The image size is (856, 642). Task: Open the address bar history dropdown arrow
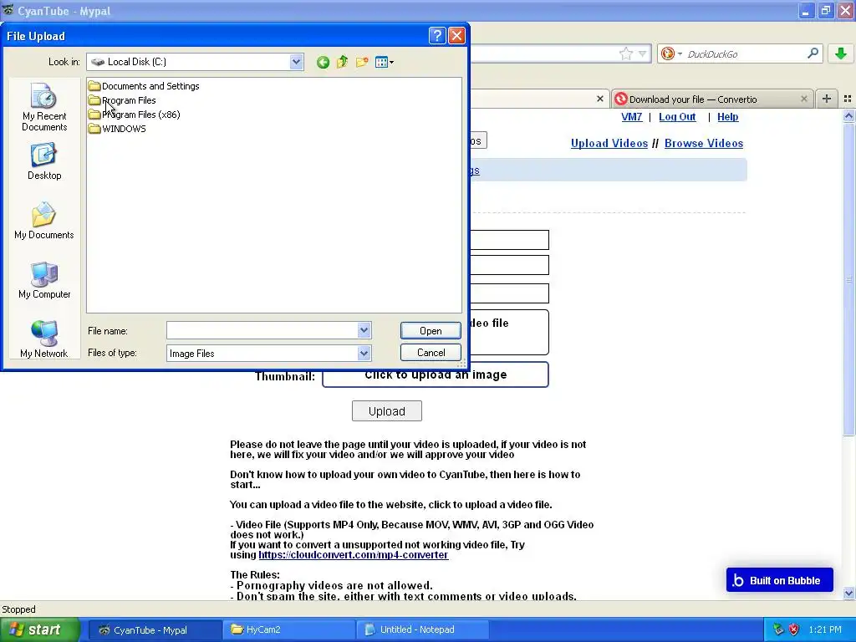coord(643,53)
